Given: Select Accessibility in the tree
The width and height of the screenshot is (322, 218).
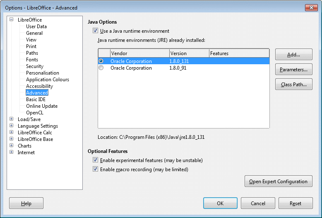Looking at the screenshot, I should [39, 86].
